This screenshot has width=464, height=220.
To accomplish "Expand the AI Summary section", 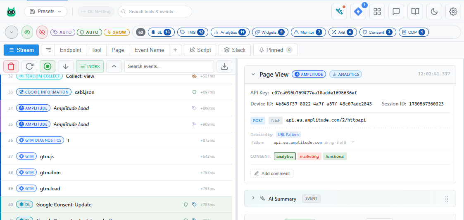I will (x=253, y=198).
